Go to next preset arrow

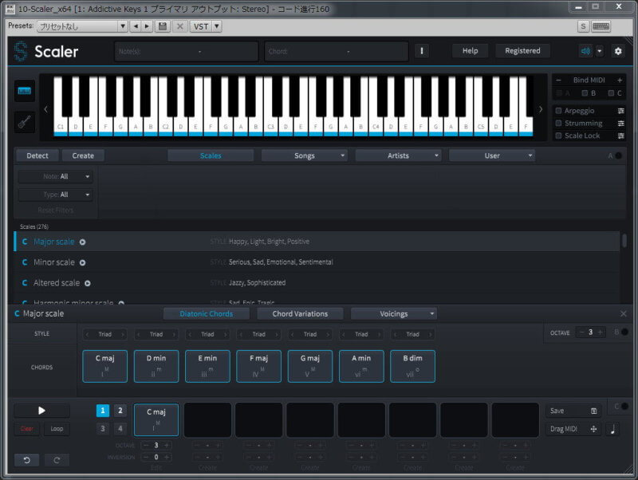(x=147, y=26)
